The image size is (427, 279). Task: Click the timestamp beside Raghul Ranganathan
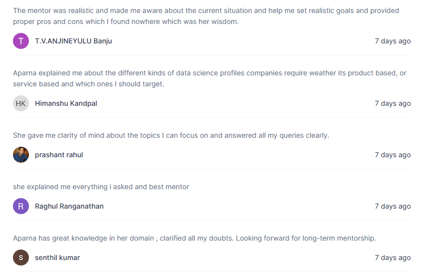coord(393,207)
